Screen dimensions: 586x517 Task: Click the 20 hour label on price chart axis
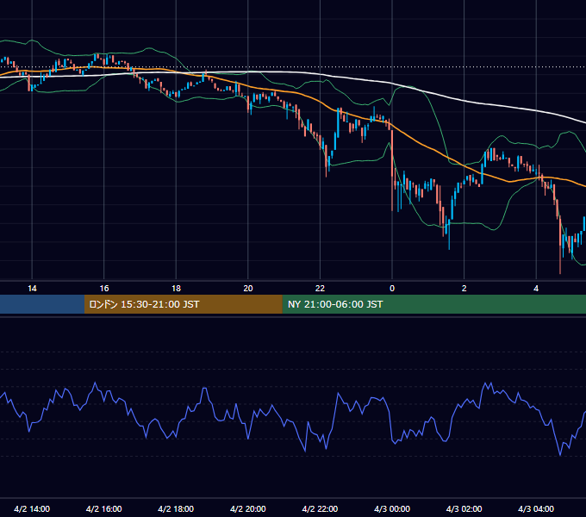coord(248,289)
